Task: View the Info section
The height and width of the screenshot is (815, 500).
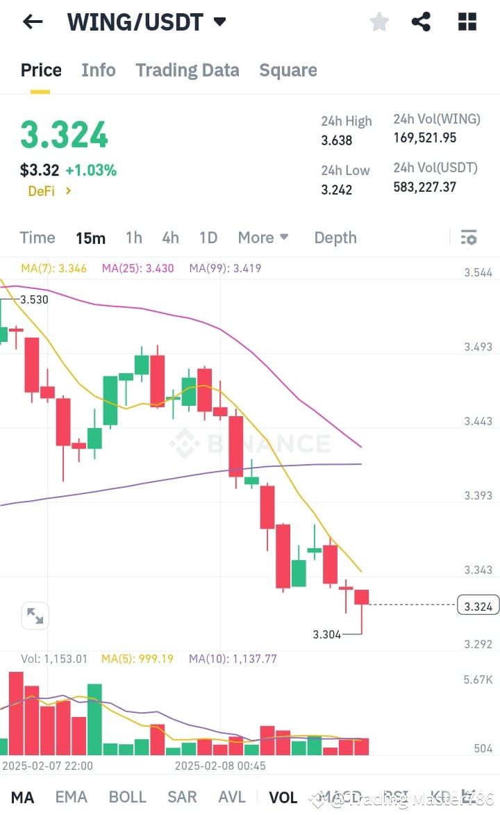Action: (x=98, y=69)
